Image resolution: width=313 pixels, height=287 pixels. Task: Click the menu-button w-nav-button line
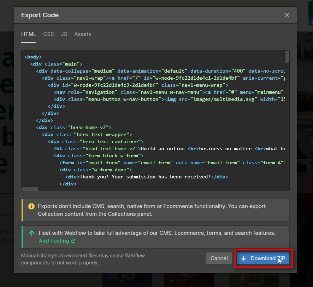tap(169, 99)
